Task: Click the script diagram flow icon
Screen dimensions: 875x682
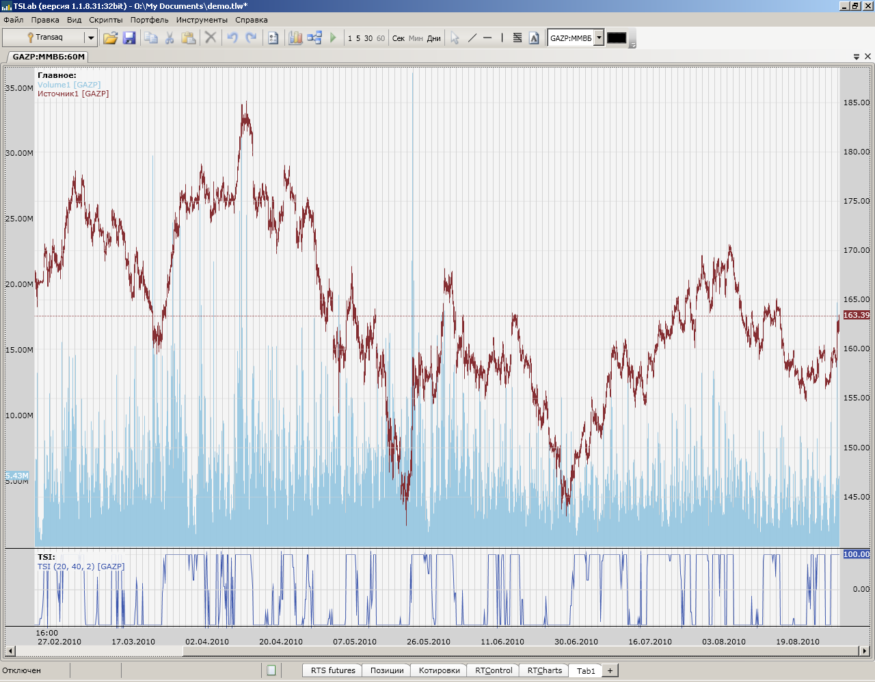Action: 314,38
